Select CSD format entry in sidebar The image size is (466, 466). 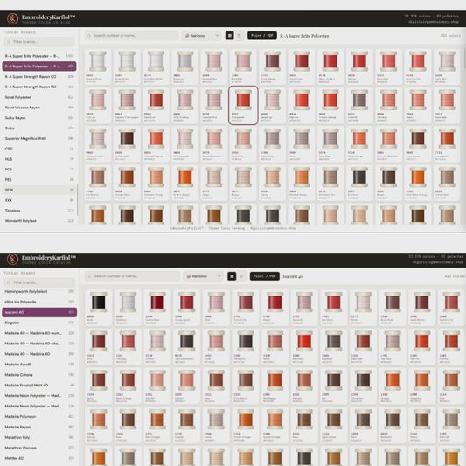click(39, 149)
